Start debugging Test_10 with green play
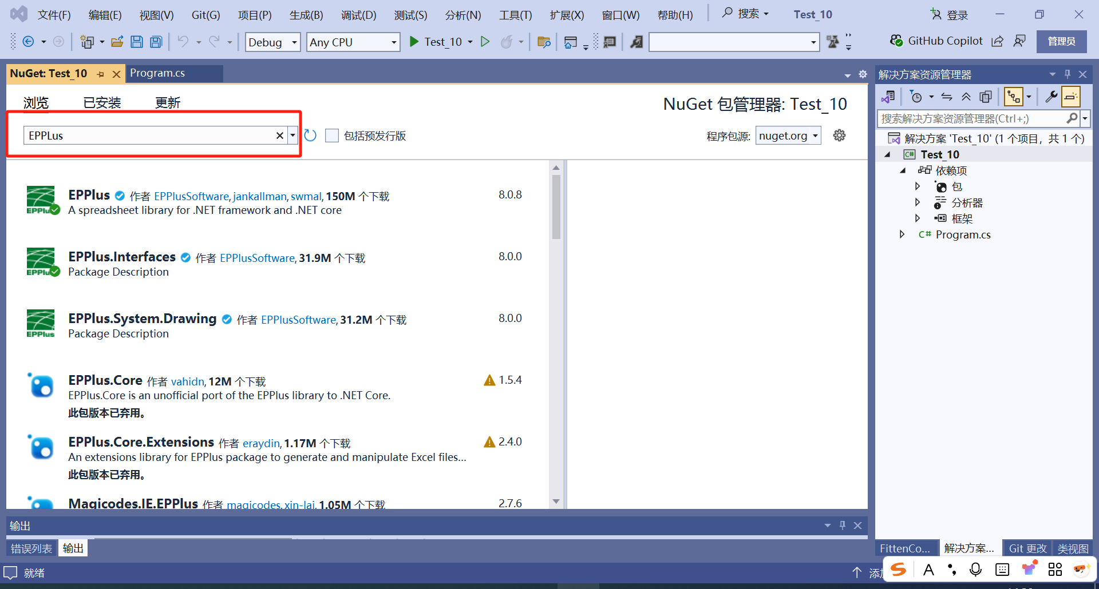This screenshot has height=589, width=1099. coord(414,41)
